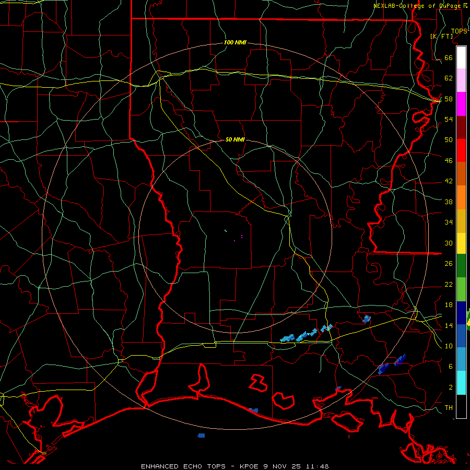
Task: Click the orange swatch near 38
Action: [461, 197]
